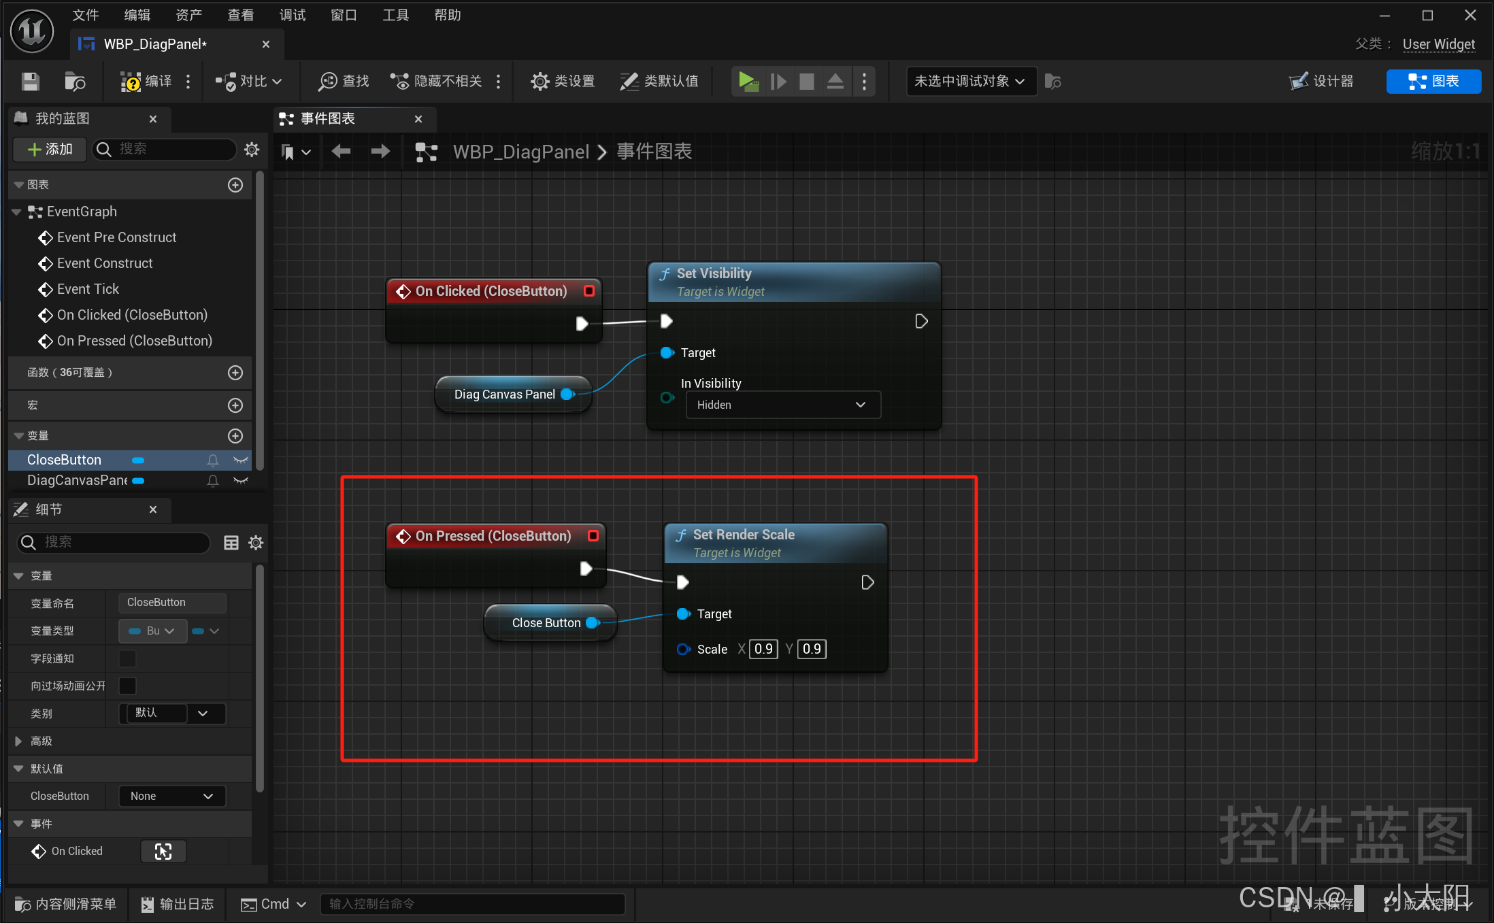Add a new variable with the plus icon

click(235, 436)
